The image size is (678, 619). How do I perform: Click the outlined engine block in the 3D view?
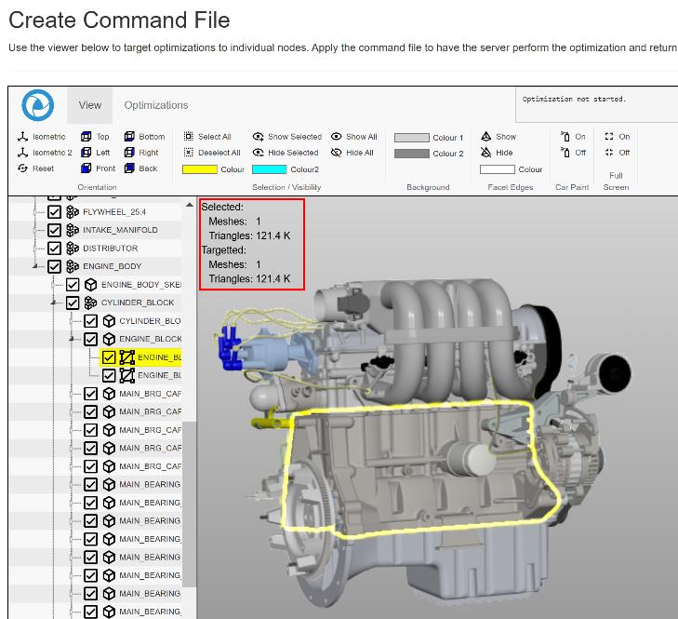click(x=415, y=470)
